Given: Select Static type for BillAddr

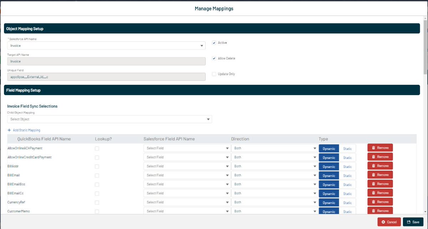Looking at the screenshot, I should pyautogui.click(x=347, y=167).
